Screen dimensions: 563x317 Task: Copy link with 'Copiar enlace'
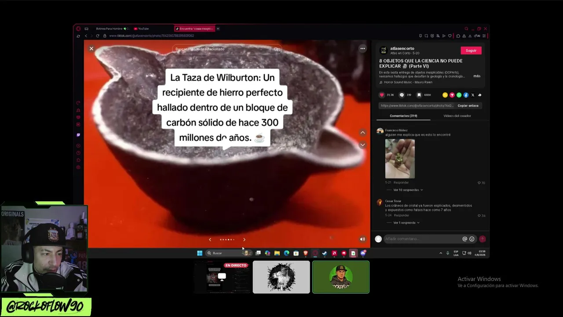(x=468, y=106)
